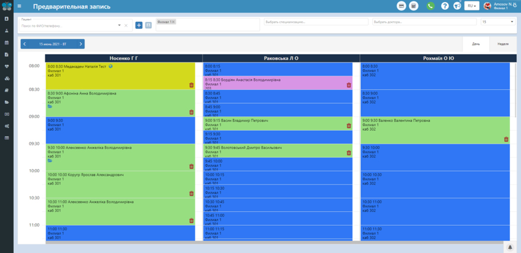
Task: Delete the Валенко Валентина Петровна appointment
Action: (506, 139)
